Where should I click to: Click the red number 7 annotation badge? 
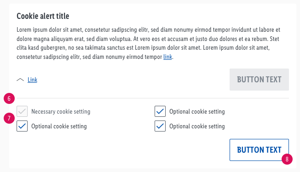(x=9, y=118)
